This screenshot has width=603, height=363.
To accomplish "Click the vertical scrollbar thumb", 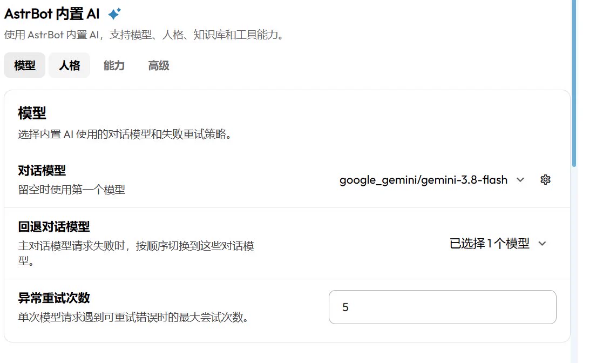I will click(574, 83).
